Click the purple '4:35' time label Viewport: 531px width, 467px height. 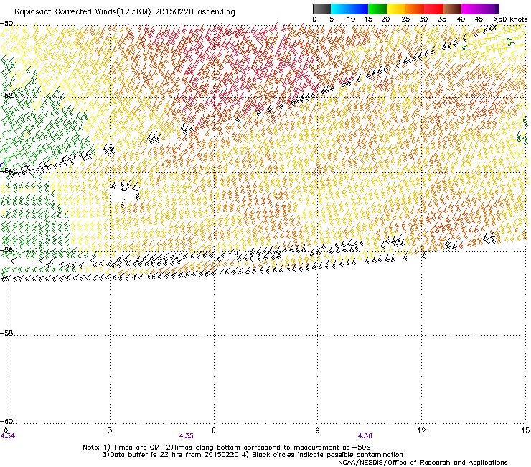(x=187, y=436)
